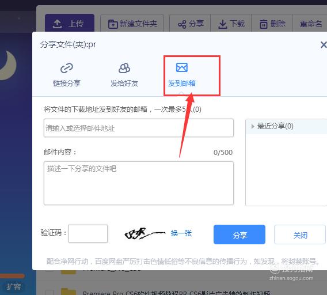This screenshot has height=295, width=327.
Task: Focus the 验证码 input box
Action: tap(88, 233)
